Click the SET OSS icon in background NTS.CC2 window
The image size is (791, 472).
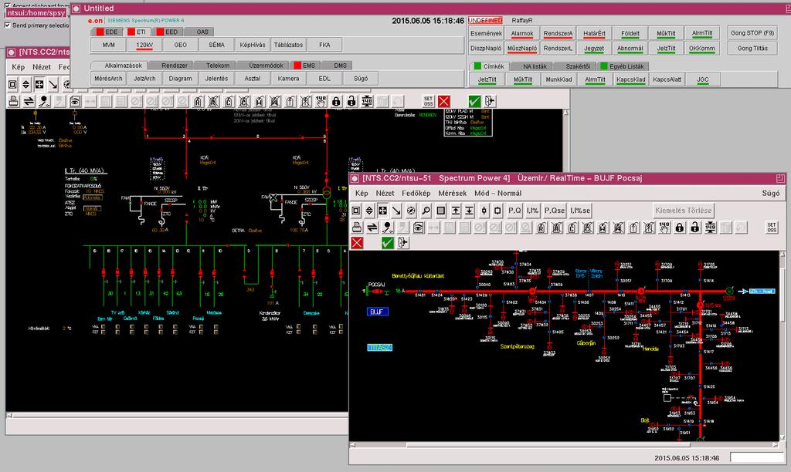[x=428, y=101]
